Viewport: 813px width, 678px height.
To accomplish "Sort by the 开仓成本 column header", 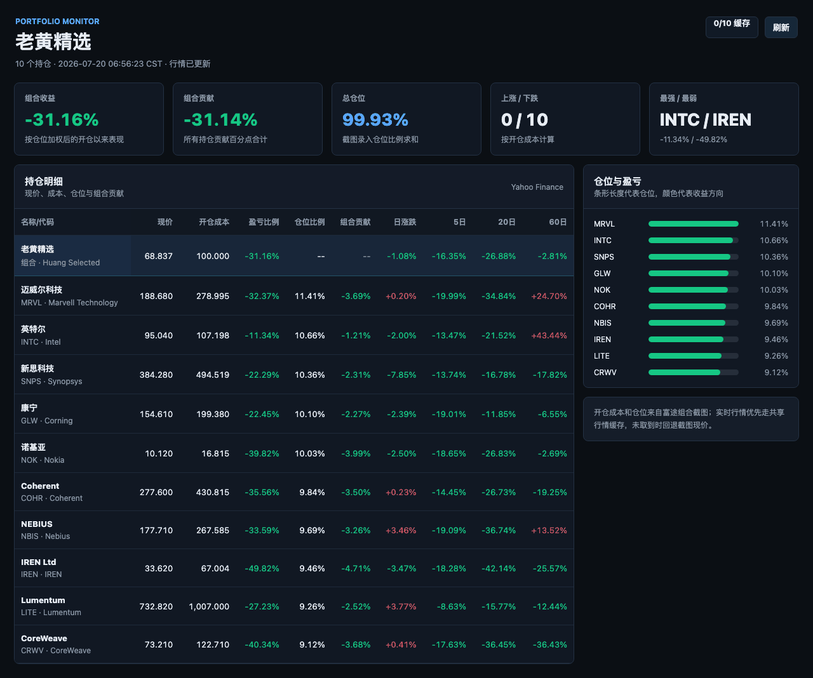I will point(214,222).
